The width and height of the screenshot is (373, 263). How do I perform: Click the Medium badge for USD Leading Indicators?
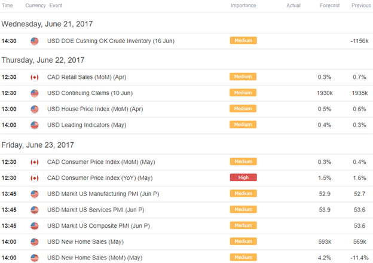[243, 124]
